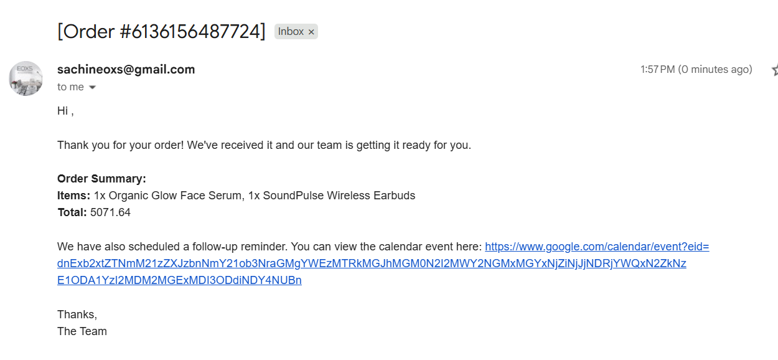778x360 pixels.
Task: Expand recipient details arrow beside "to me"
Action: tap(93, 88)
